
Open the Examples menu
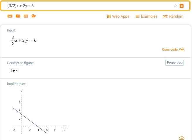(x=147, y=16)
